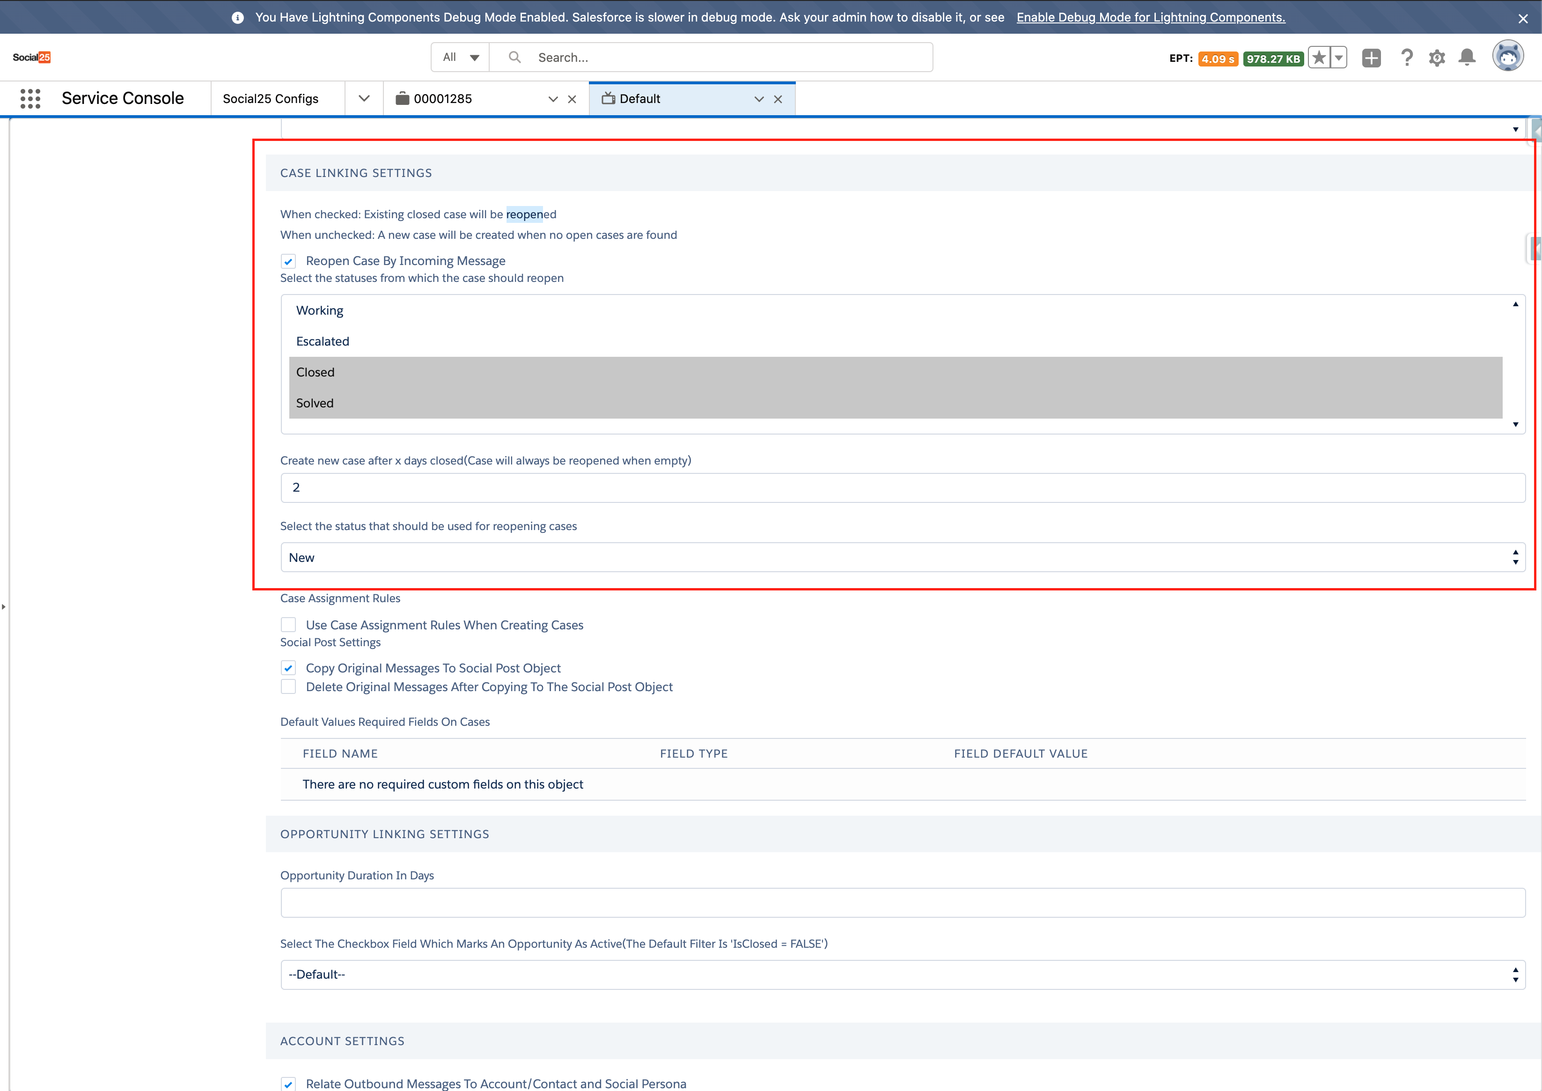Open the App Launcher grid icon

(x=30, y=99)
